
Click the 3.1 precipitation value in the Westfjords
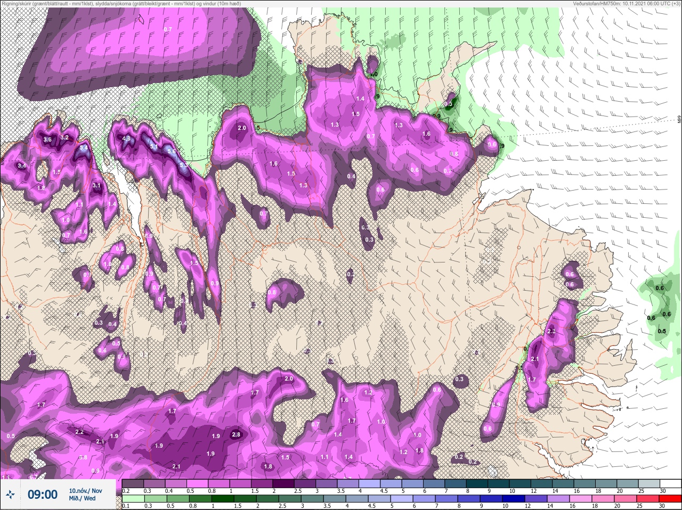[97, 185]
